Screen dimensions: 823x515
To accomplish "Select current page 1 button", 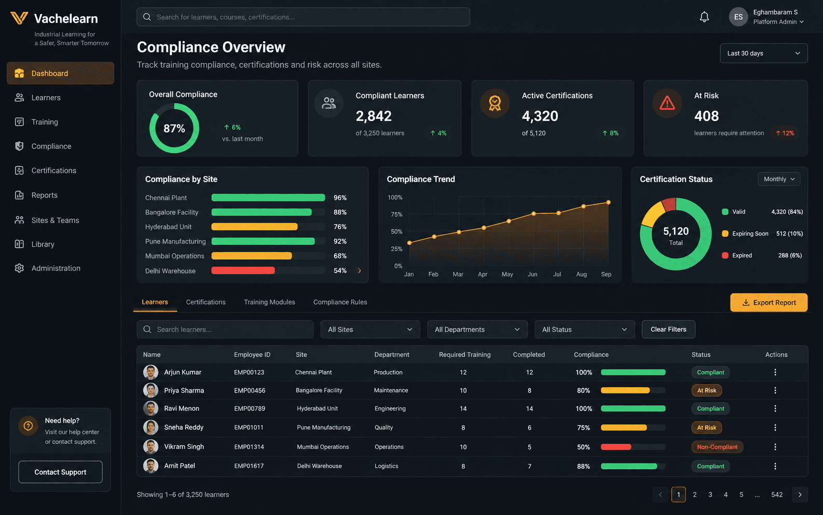I will pyautogui.click(x=678, y=495).
